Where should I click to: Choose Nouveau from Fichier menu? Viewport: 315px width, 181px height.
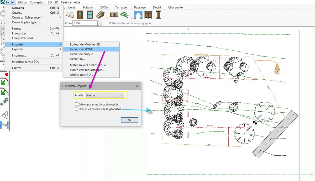point(34,8)
